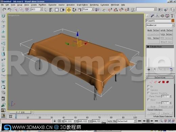Image resolution: width=176 pixels, height=132 pixels.
Task: Activate the Rotate tool
Action: coord(74,10)
